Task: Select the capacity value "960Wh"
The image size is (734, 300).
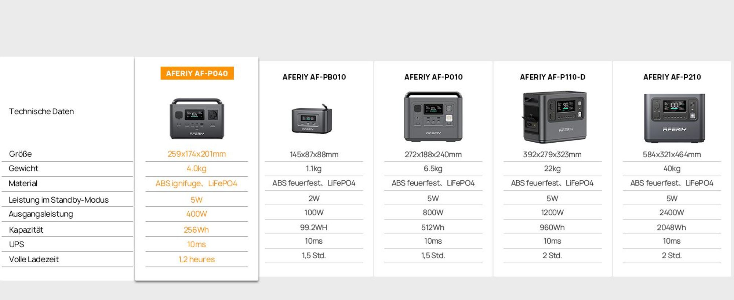Action: pos(552,227)
